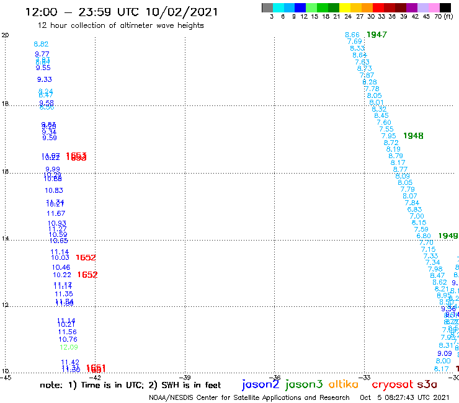Click the red 1651 time marker
The image size is (459, 403).
[96, 368]
